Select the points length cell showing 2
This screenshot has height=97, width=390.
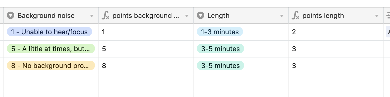click(336, 32)
